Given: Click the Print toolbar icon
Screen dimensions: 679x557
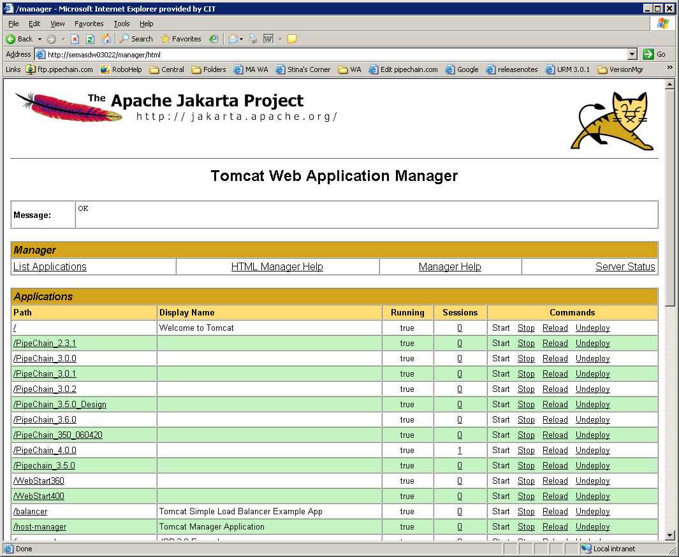Looking at the screenshot, I should click(253, 39).
